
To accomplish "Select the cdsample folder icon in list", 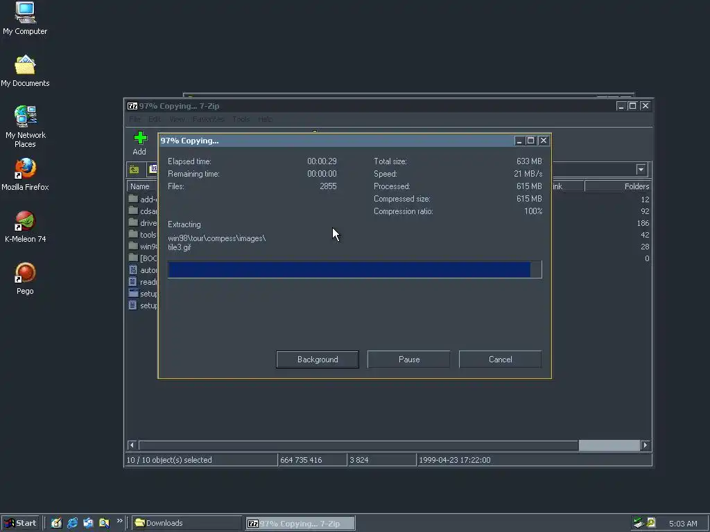I will tap(133, 211).
